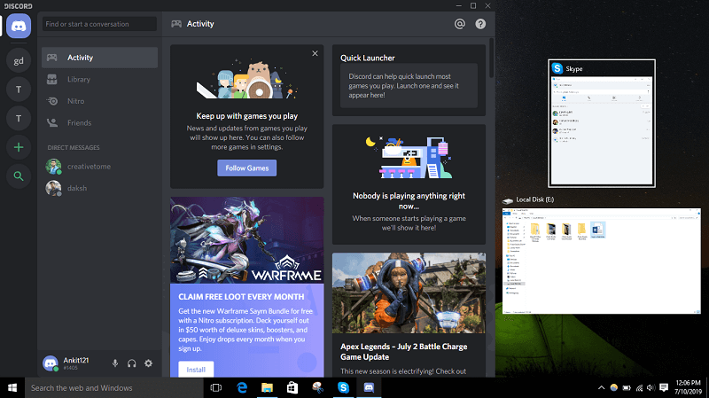709x398 pixels.
Task: Select Activity in sidebar
Action: pyautogui.click(x=99, y=58)
